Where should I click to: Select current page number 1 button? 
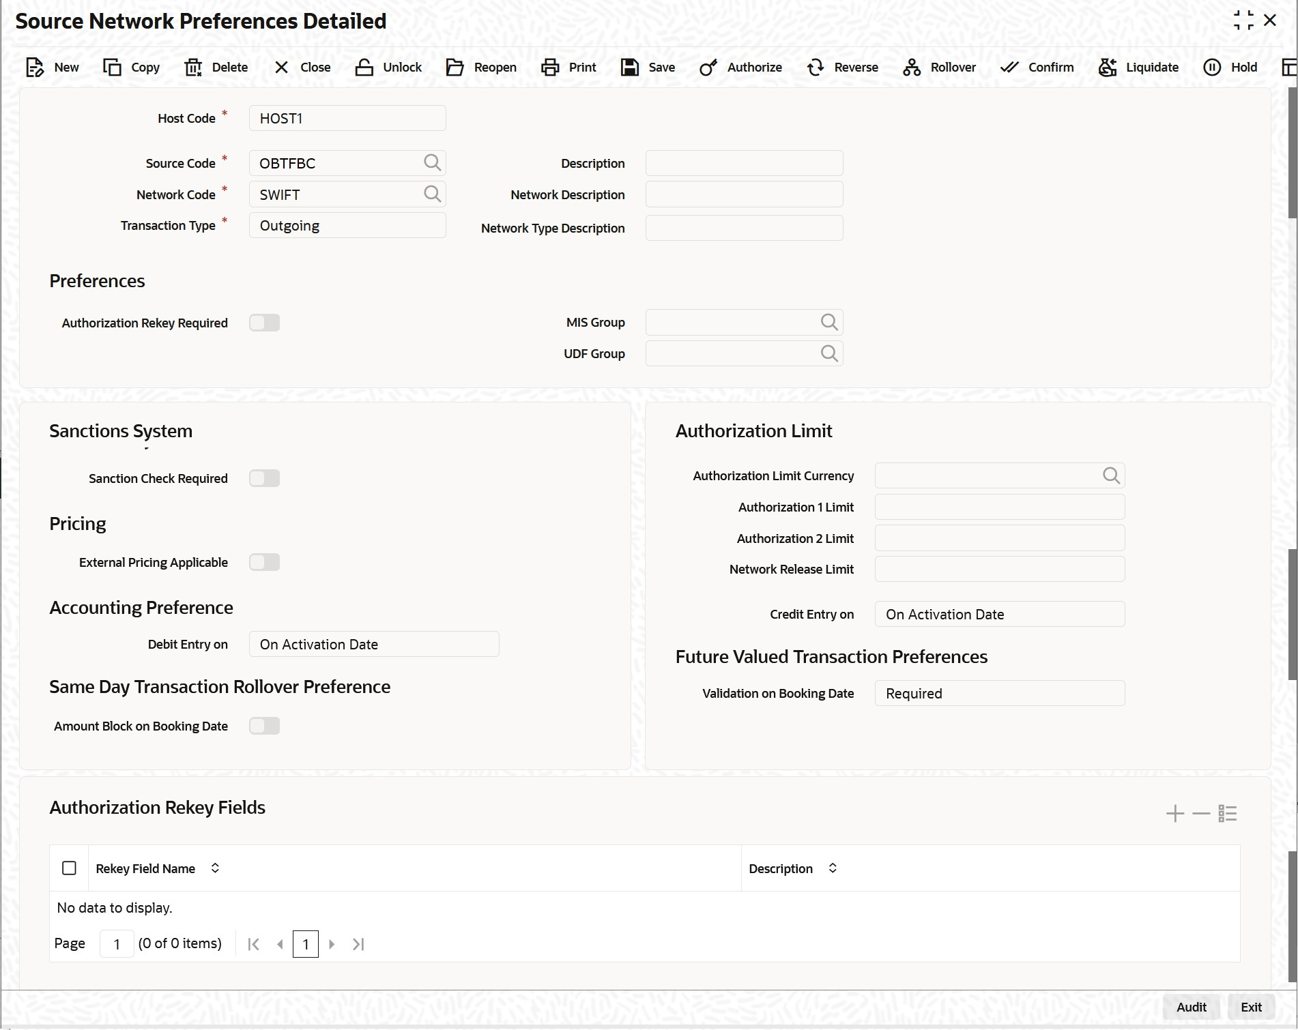coord(306,944)
